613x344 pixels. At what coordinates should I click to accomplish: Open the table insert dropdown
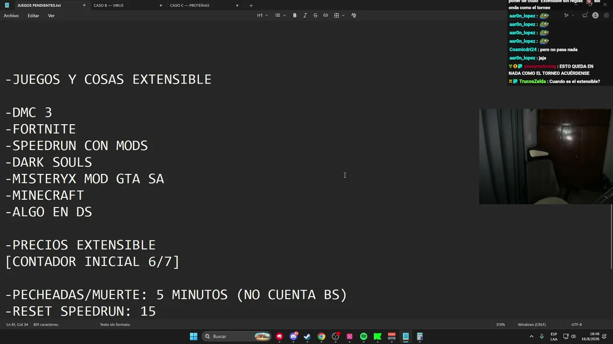(x=339, y=15)
